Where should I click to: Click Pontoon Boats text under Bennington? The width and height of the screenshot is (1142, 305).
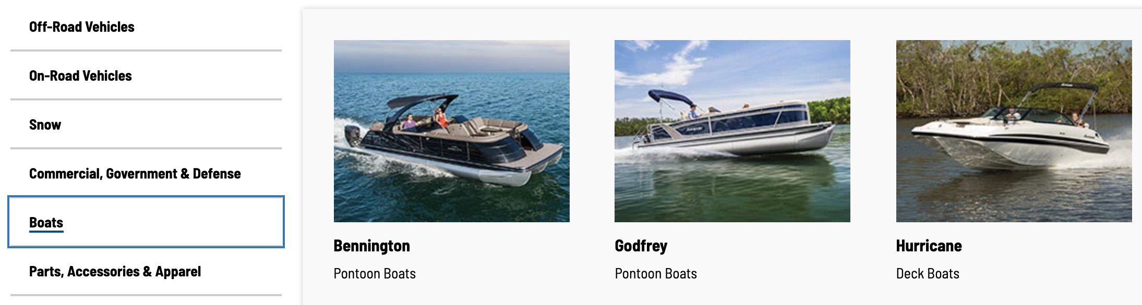[x=375, y=274]
